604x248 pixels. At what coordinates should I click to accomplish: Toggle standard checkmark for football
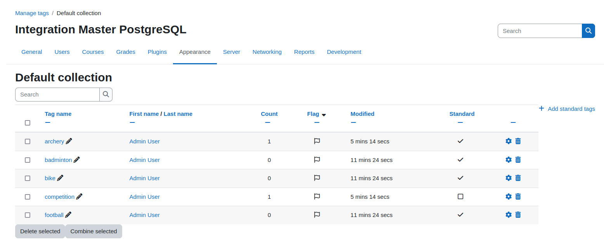point(460,215)
